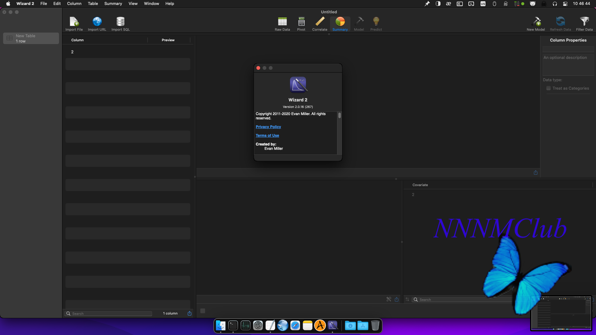This screenshot has height=335, width=596.
Task: Open the File menu
Action: pos(44,4)
